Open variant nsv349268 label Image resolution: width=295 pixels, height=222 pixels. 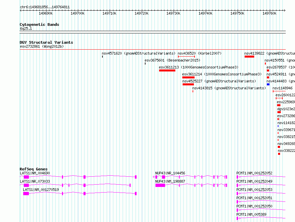click(286, 144)
